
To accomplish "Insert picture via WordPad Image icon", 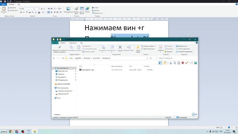I will 68,9.
